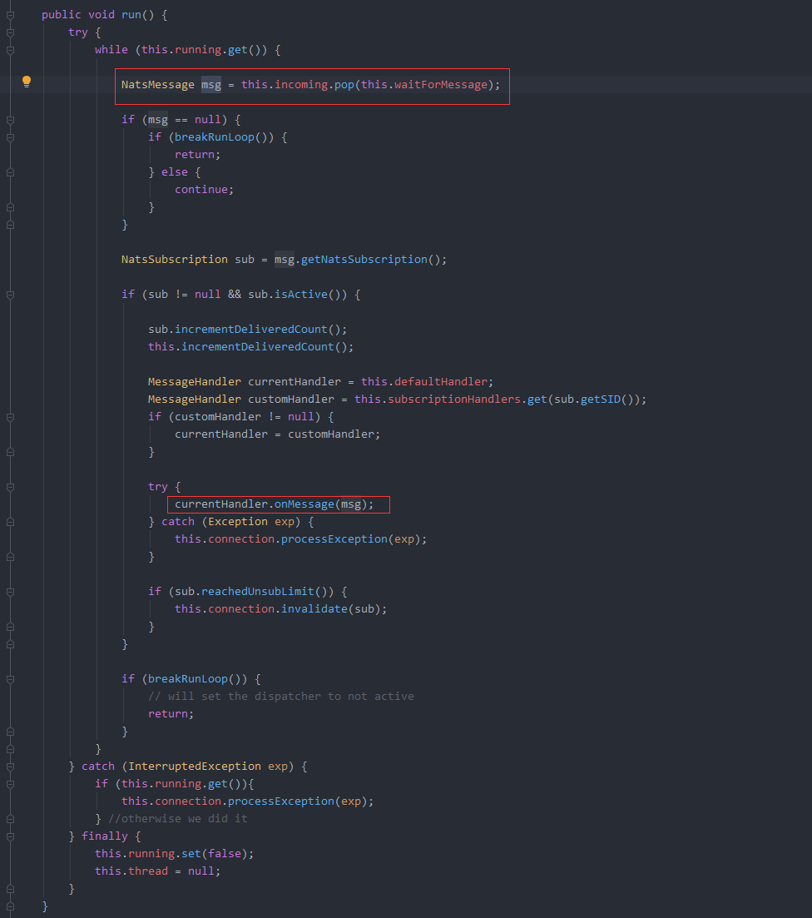Click 'msg' variable in the NatsMessage declaration
Viewport: 812px width, 918px height.
[x=211, y=85]
